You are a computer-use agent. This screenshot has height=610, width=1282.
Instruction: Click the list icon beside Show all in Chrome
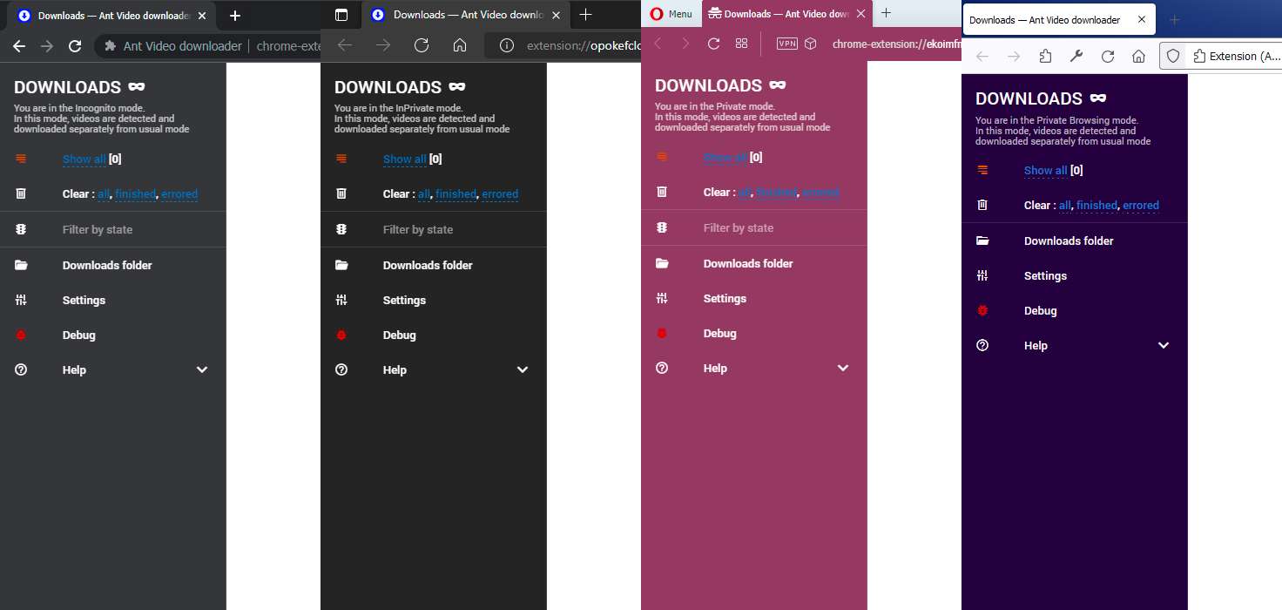coord(21,159)
